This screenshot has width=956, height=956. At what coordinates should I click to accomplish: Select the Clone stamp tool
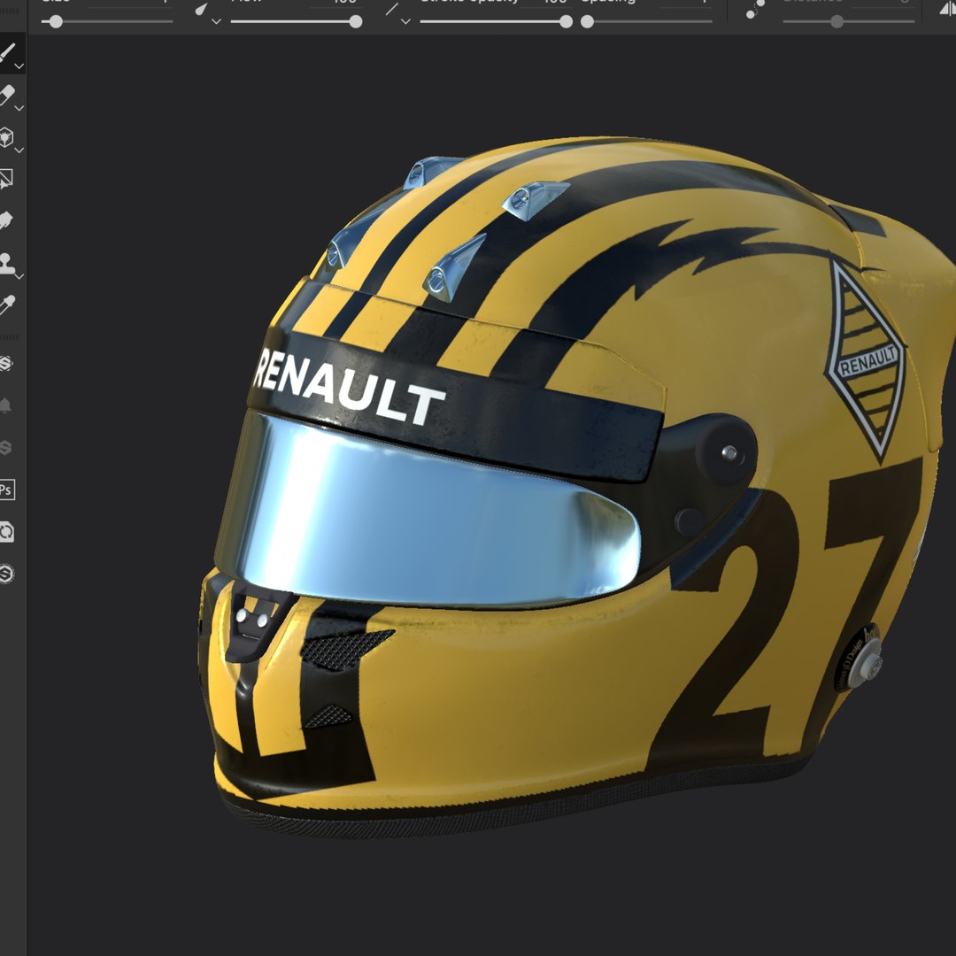coord(7,263)
